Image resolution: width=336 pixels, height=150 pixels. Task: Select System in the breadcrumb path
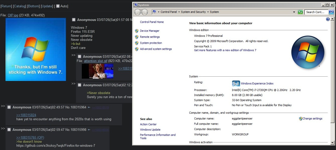point(214,12)
